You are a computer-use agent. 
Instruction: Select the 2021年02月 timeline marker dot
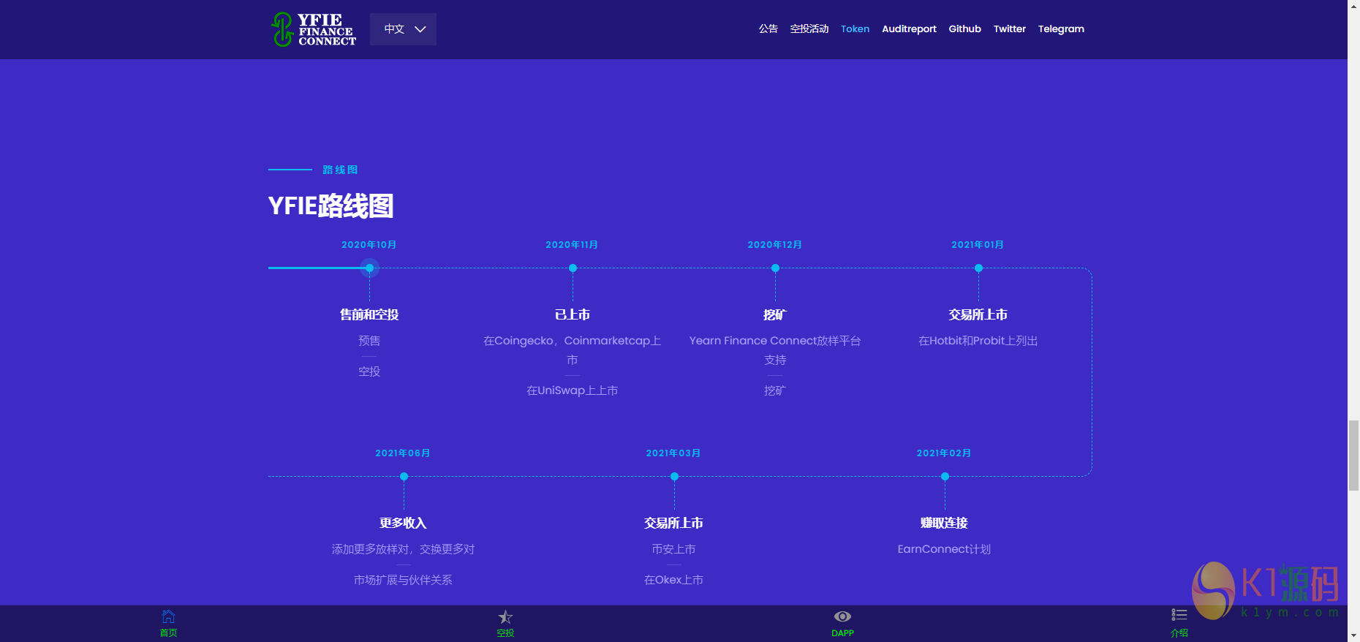pos(945,477)
